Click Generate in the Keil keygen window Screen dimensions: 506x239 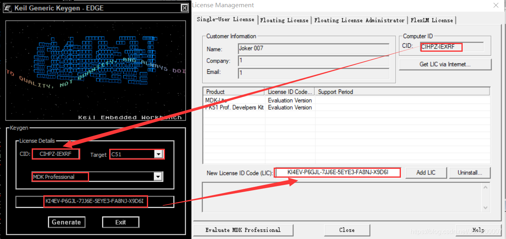click(67, 222)
